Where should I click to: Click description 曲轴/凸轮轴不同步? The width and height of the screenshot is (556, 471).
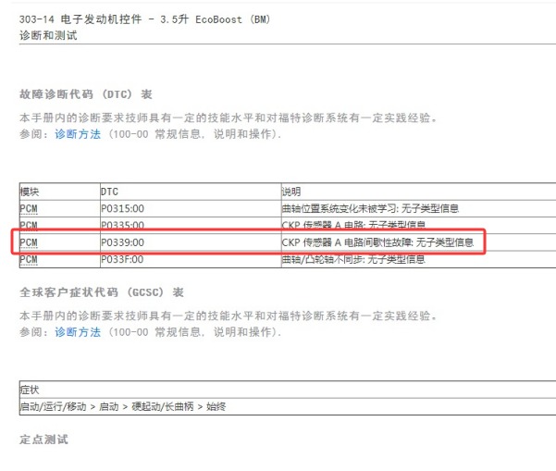pos(353,259)
